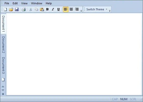Click the Print icon
The image size is (143, 102).
pos(23,9)
